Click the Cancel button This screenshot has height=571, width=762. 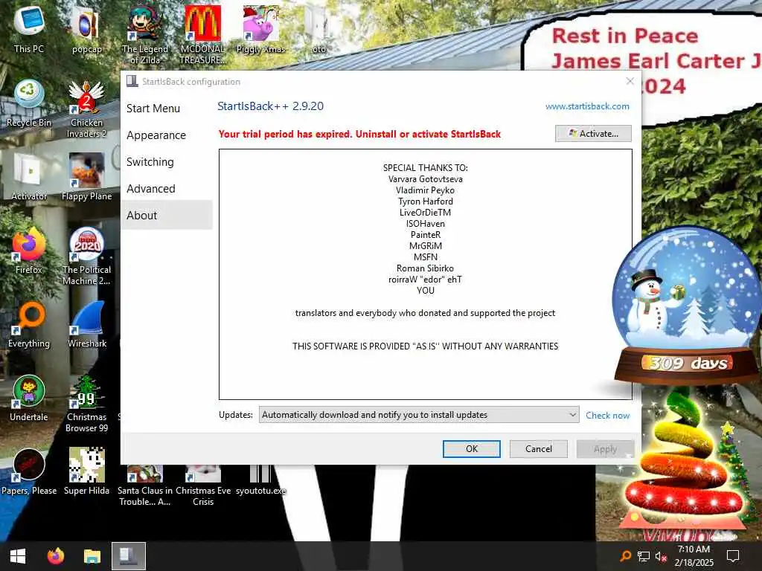tap(539, 448)
